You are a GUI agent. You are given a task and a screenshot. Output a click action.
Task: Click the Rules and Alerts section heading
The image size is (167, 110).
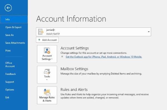click(74, 89)
